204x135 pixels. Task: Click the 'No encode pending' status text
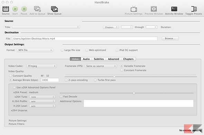coord(190,130)
